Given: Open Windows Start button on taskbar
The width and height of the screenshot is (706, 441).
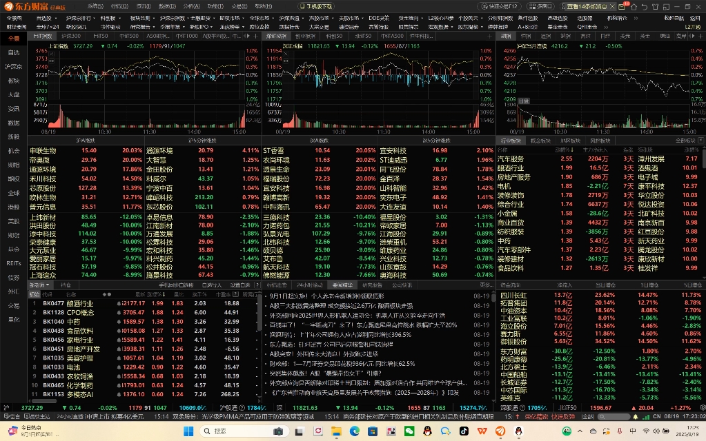Looking at the screenshot, I should 188,431.
